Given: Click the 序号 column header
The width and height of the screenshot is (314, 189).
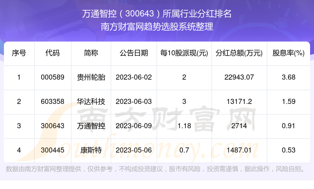Looking at the screenshot, I should tap(19, 53).
